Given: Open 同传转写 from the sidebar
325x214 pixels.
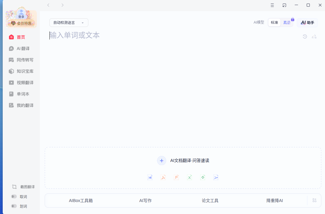Looking at the screenshot, I should point(21,60).
